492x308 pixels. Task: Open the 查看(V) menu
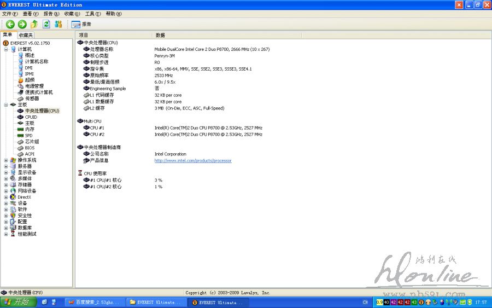(x=31, y=14)
